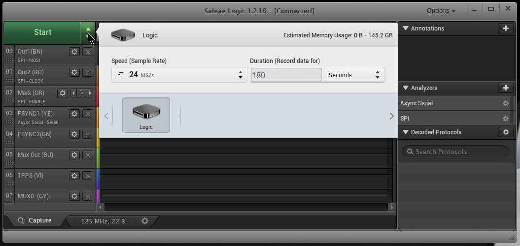Select the 1PPS (VI) channel label
520x246 pixels.
pyautogui.click(x=31, y=176)
